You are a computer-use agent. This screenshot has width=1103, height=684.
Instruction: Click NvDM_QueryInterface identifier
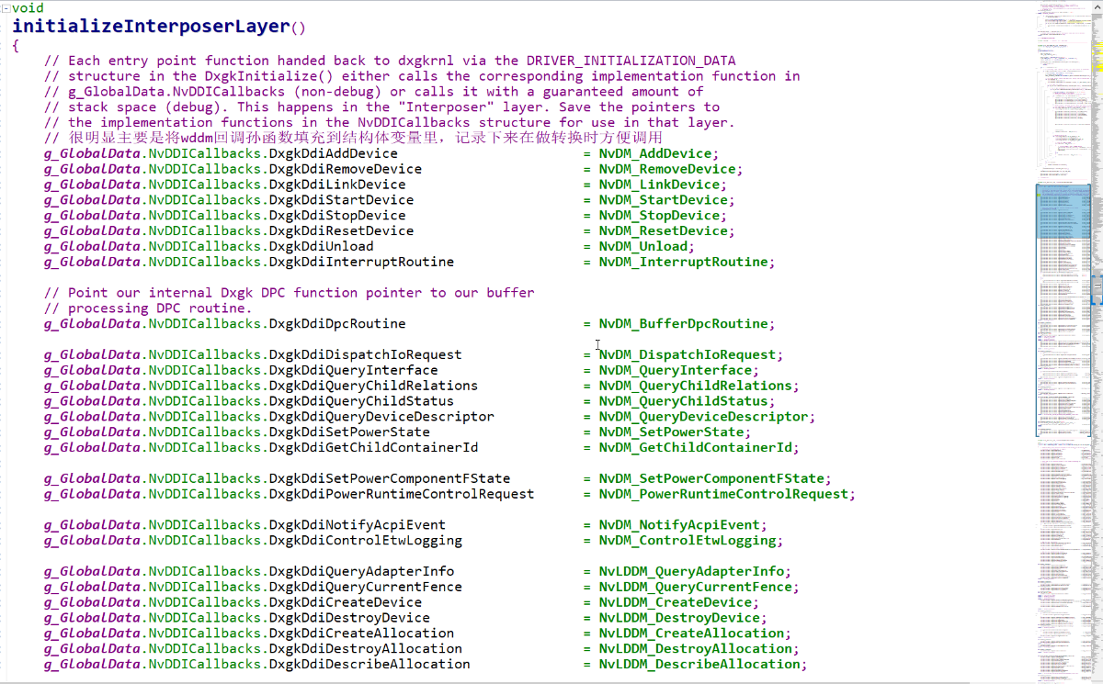676,371
